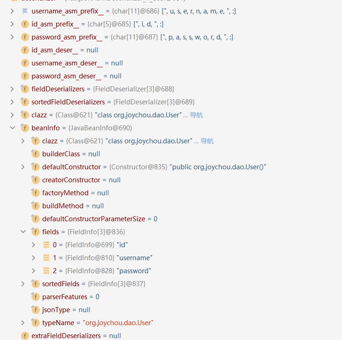
Task: Select the defaultConstructorParameterSize row
Action: point(99,218)
